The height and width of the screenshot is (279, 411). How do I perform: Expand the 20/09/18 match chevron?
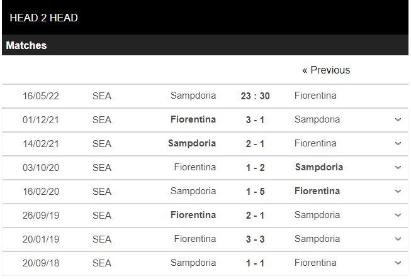click(x=398, y=263)
